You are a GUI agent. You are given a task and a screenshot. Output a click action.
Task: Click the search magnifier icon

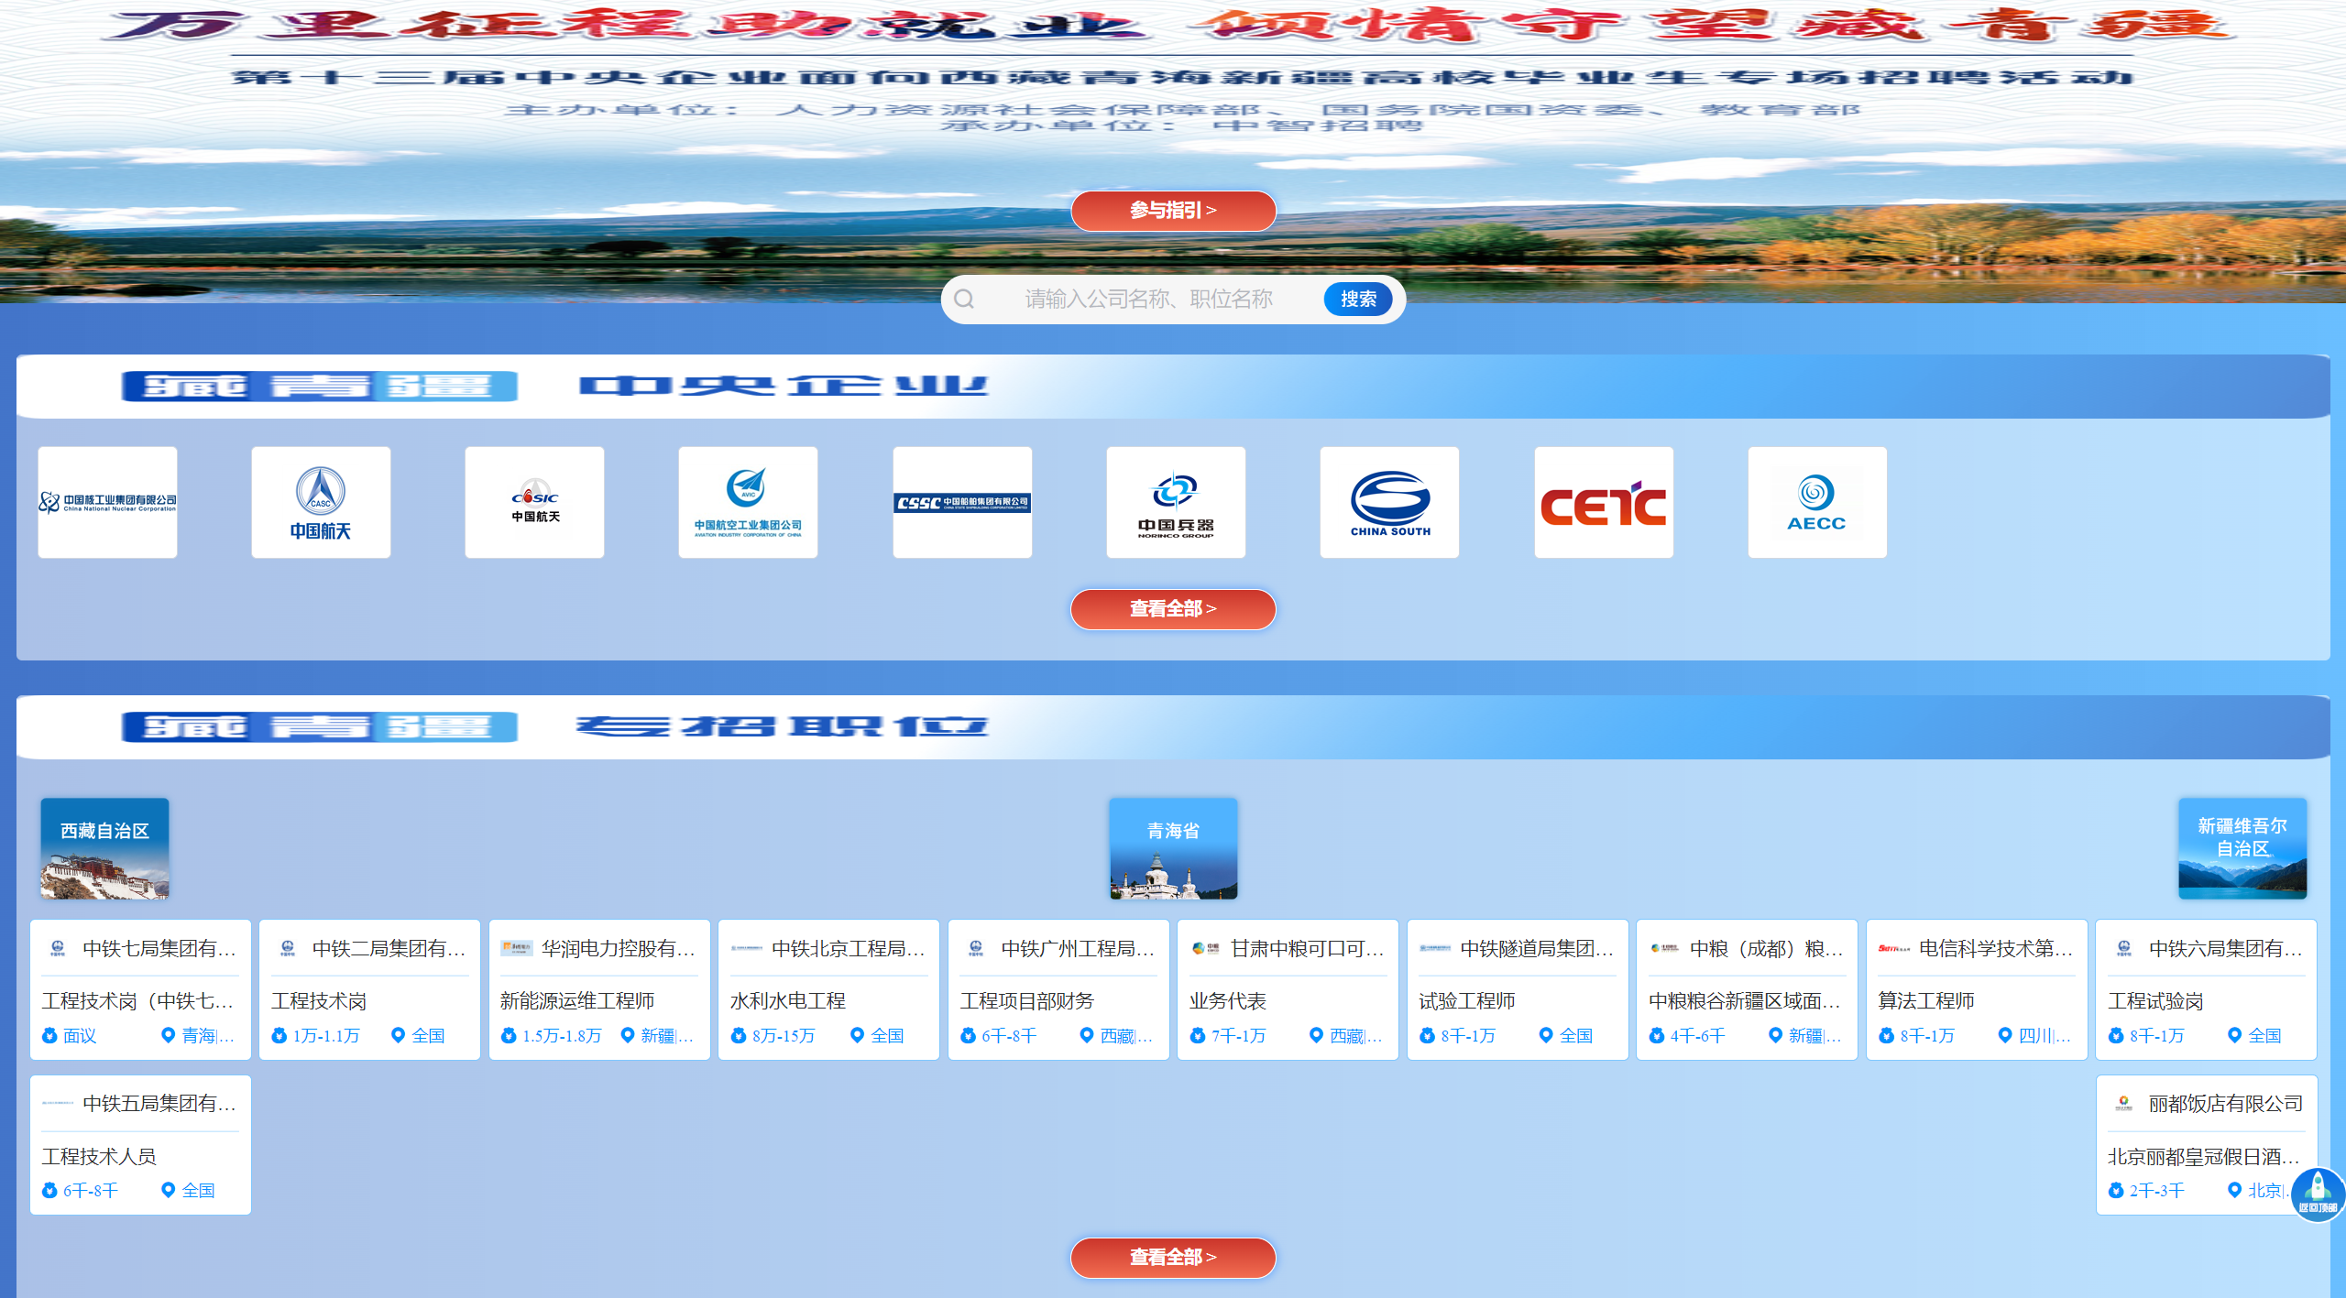tap(964, 300)
